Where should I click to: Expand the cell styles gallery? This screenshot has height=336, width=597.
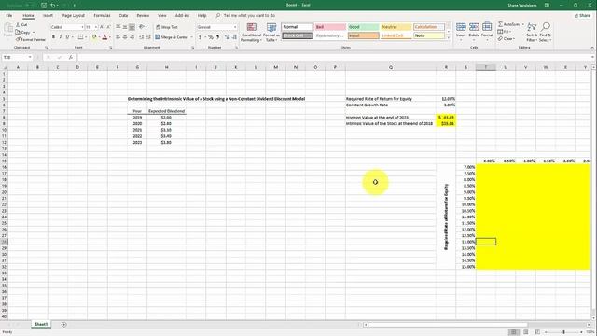448,38
